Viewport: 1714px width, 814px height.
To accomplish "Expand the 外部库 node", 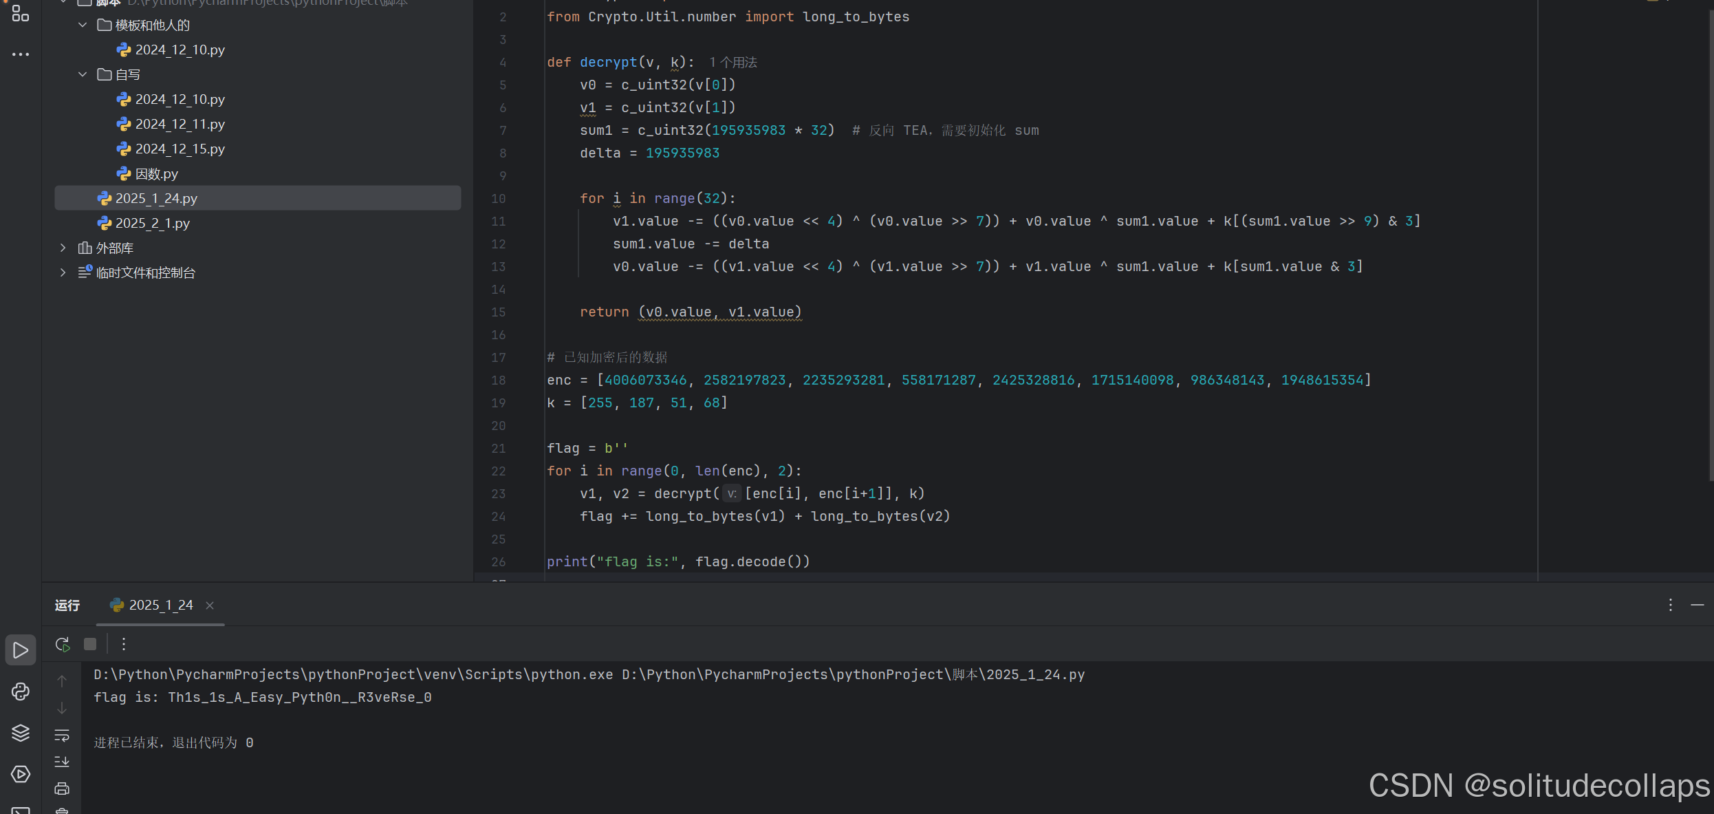I will 63,248.
